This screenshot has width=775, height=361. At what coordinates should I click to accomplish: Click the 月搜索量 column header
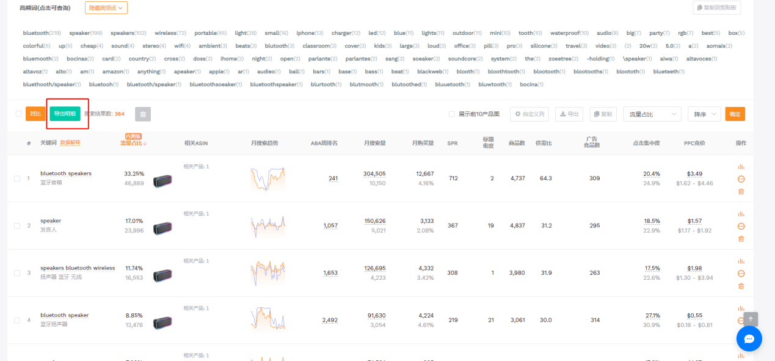[x=374, y=143]
